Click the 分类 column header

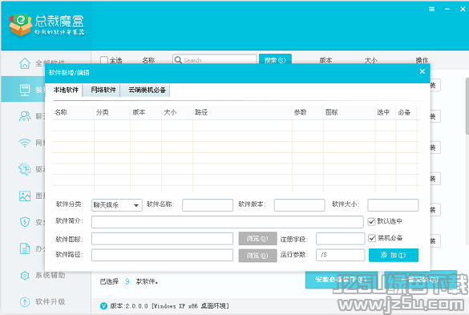pyautogui.click(x=112, y=112)
